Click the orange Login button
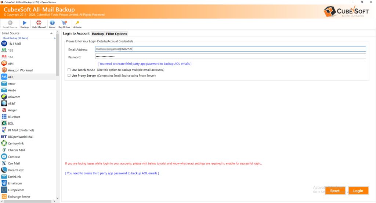The image size is (376, 203). (x=358, y=191)
